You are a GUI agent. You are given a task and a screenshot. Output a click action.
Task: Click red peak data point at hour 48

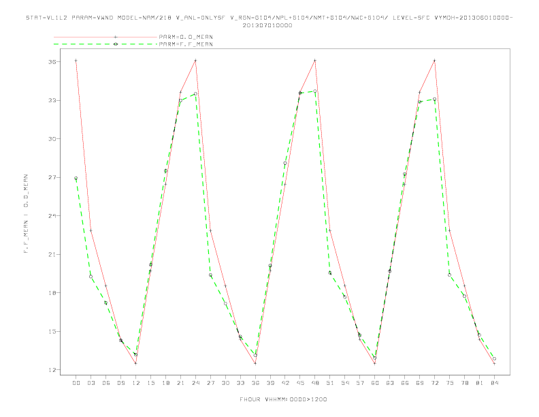pos(315,61)
